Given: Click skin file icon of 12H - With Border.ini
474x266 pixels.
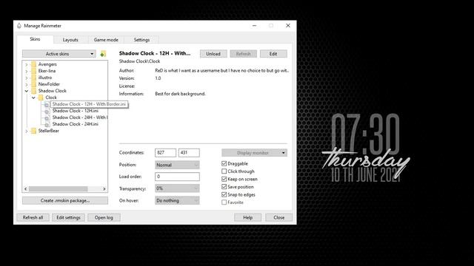Looking at the screenshot, I should (x=47, y=104).
